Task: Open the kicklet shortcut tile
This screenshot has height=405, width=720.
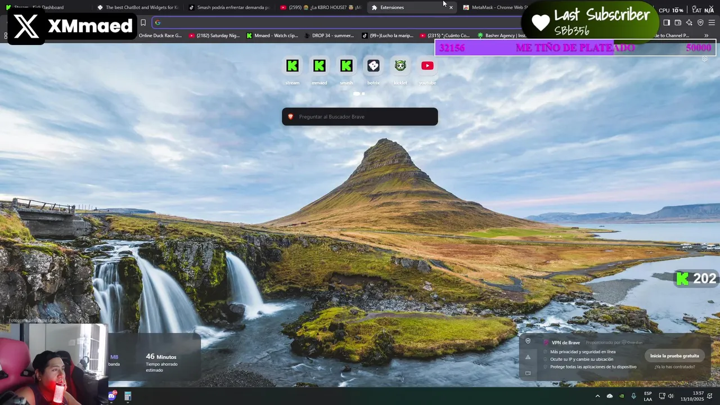Action: (x=400, y=66)
